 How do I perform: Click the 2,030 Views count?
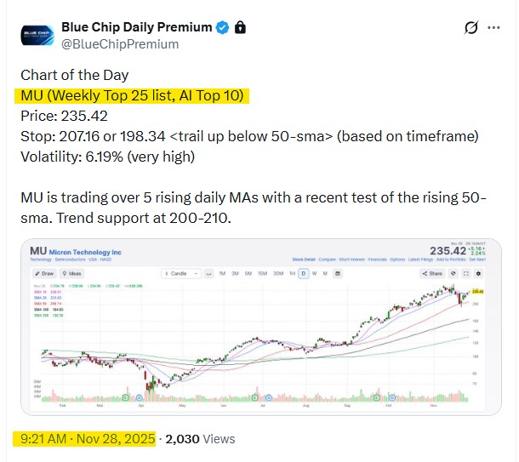199,439
